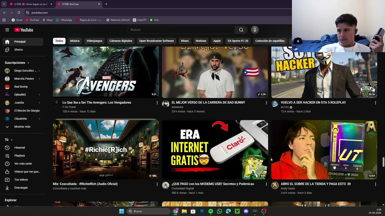Viewport: 385px width, 216px height.
Task: Open the Kick bookmark
Action: (154, 20)
